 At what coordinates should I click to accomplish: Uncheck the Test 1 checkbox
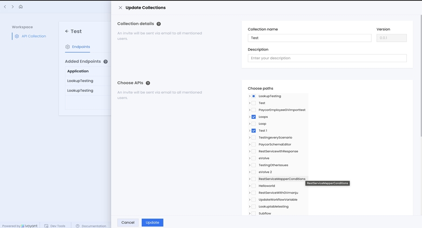click(x=254, y=131)
